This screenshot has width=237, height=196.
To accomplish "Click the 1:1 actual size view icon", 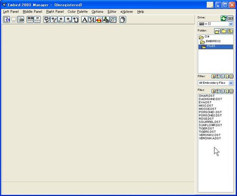I will [x=7, y=19].
